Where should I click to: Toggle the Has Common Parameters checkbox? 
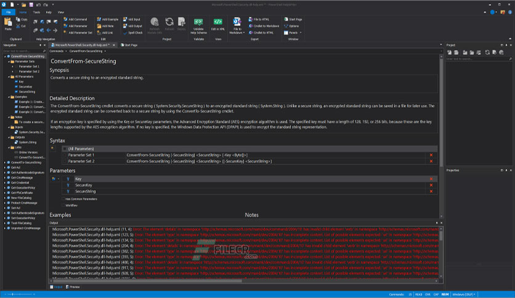[63, 199]
